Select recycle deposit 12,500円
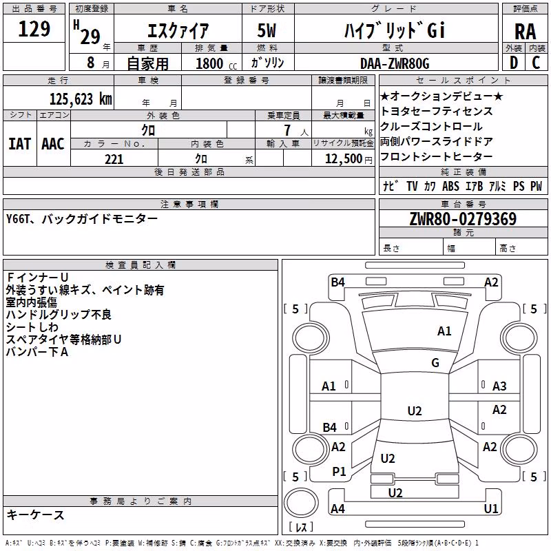Image resolution: width=551 pixels, height=551 pixels. click(349, 159)
